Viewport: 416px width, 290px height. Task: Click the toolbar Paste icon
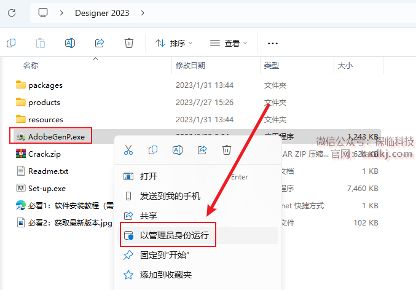[x=41, y=43]
